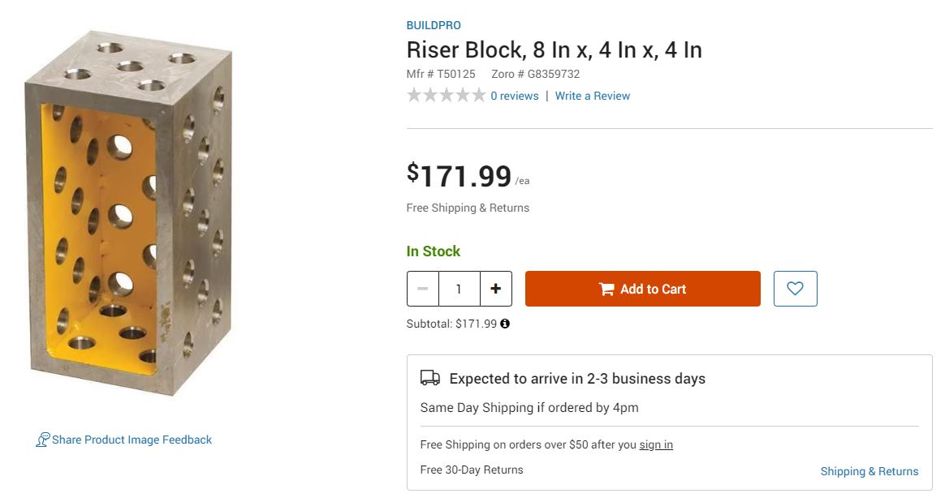This screenshot has height=502, width=945.
Task: Click the delivery truck icon
Action: click(x=430, y=378)
